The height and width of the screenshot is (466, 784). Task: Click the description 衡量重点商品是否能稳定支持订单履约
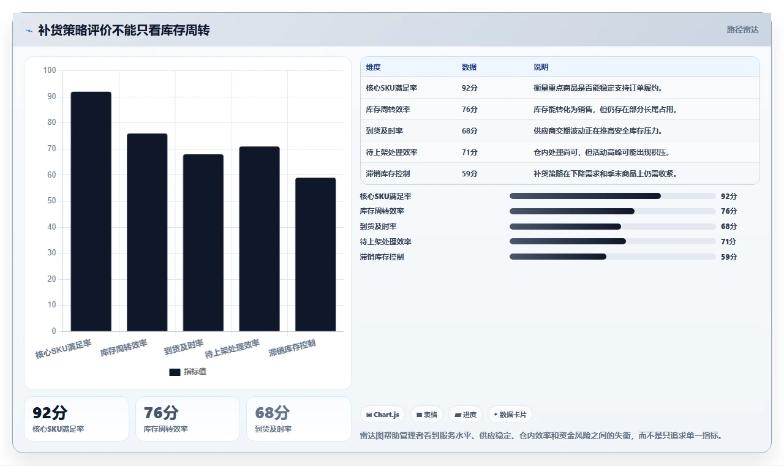(598, 88)
